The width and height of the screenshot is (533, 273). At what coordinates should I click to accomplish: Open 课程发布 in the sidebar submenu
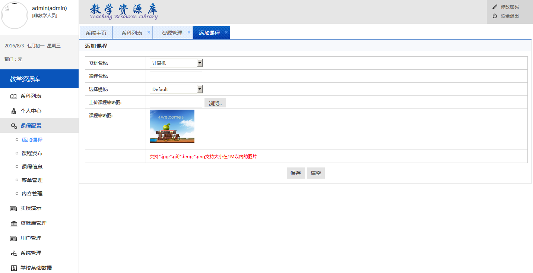pyautogui.click(x=32, y=153)
